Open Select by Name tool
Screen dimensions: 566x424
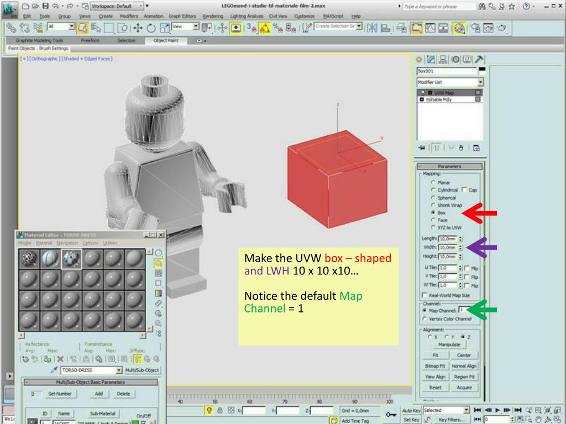pyautogui.click(x=96, y=28)
